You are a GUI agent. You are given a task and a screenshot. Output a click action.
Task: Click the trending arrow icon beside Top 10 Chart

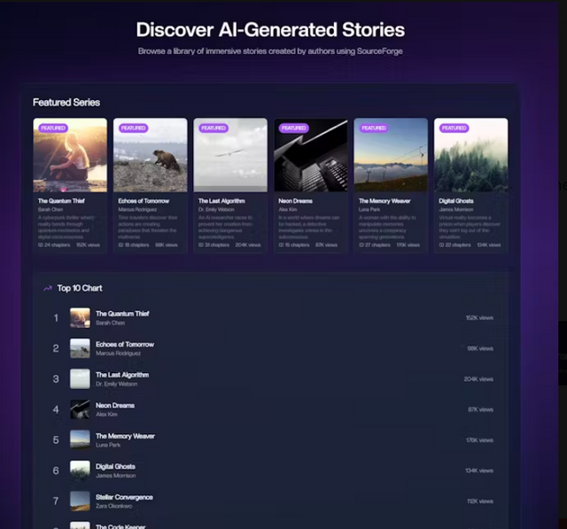(x=48, y=288)
